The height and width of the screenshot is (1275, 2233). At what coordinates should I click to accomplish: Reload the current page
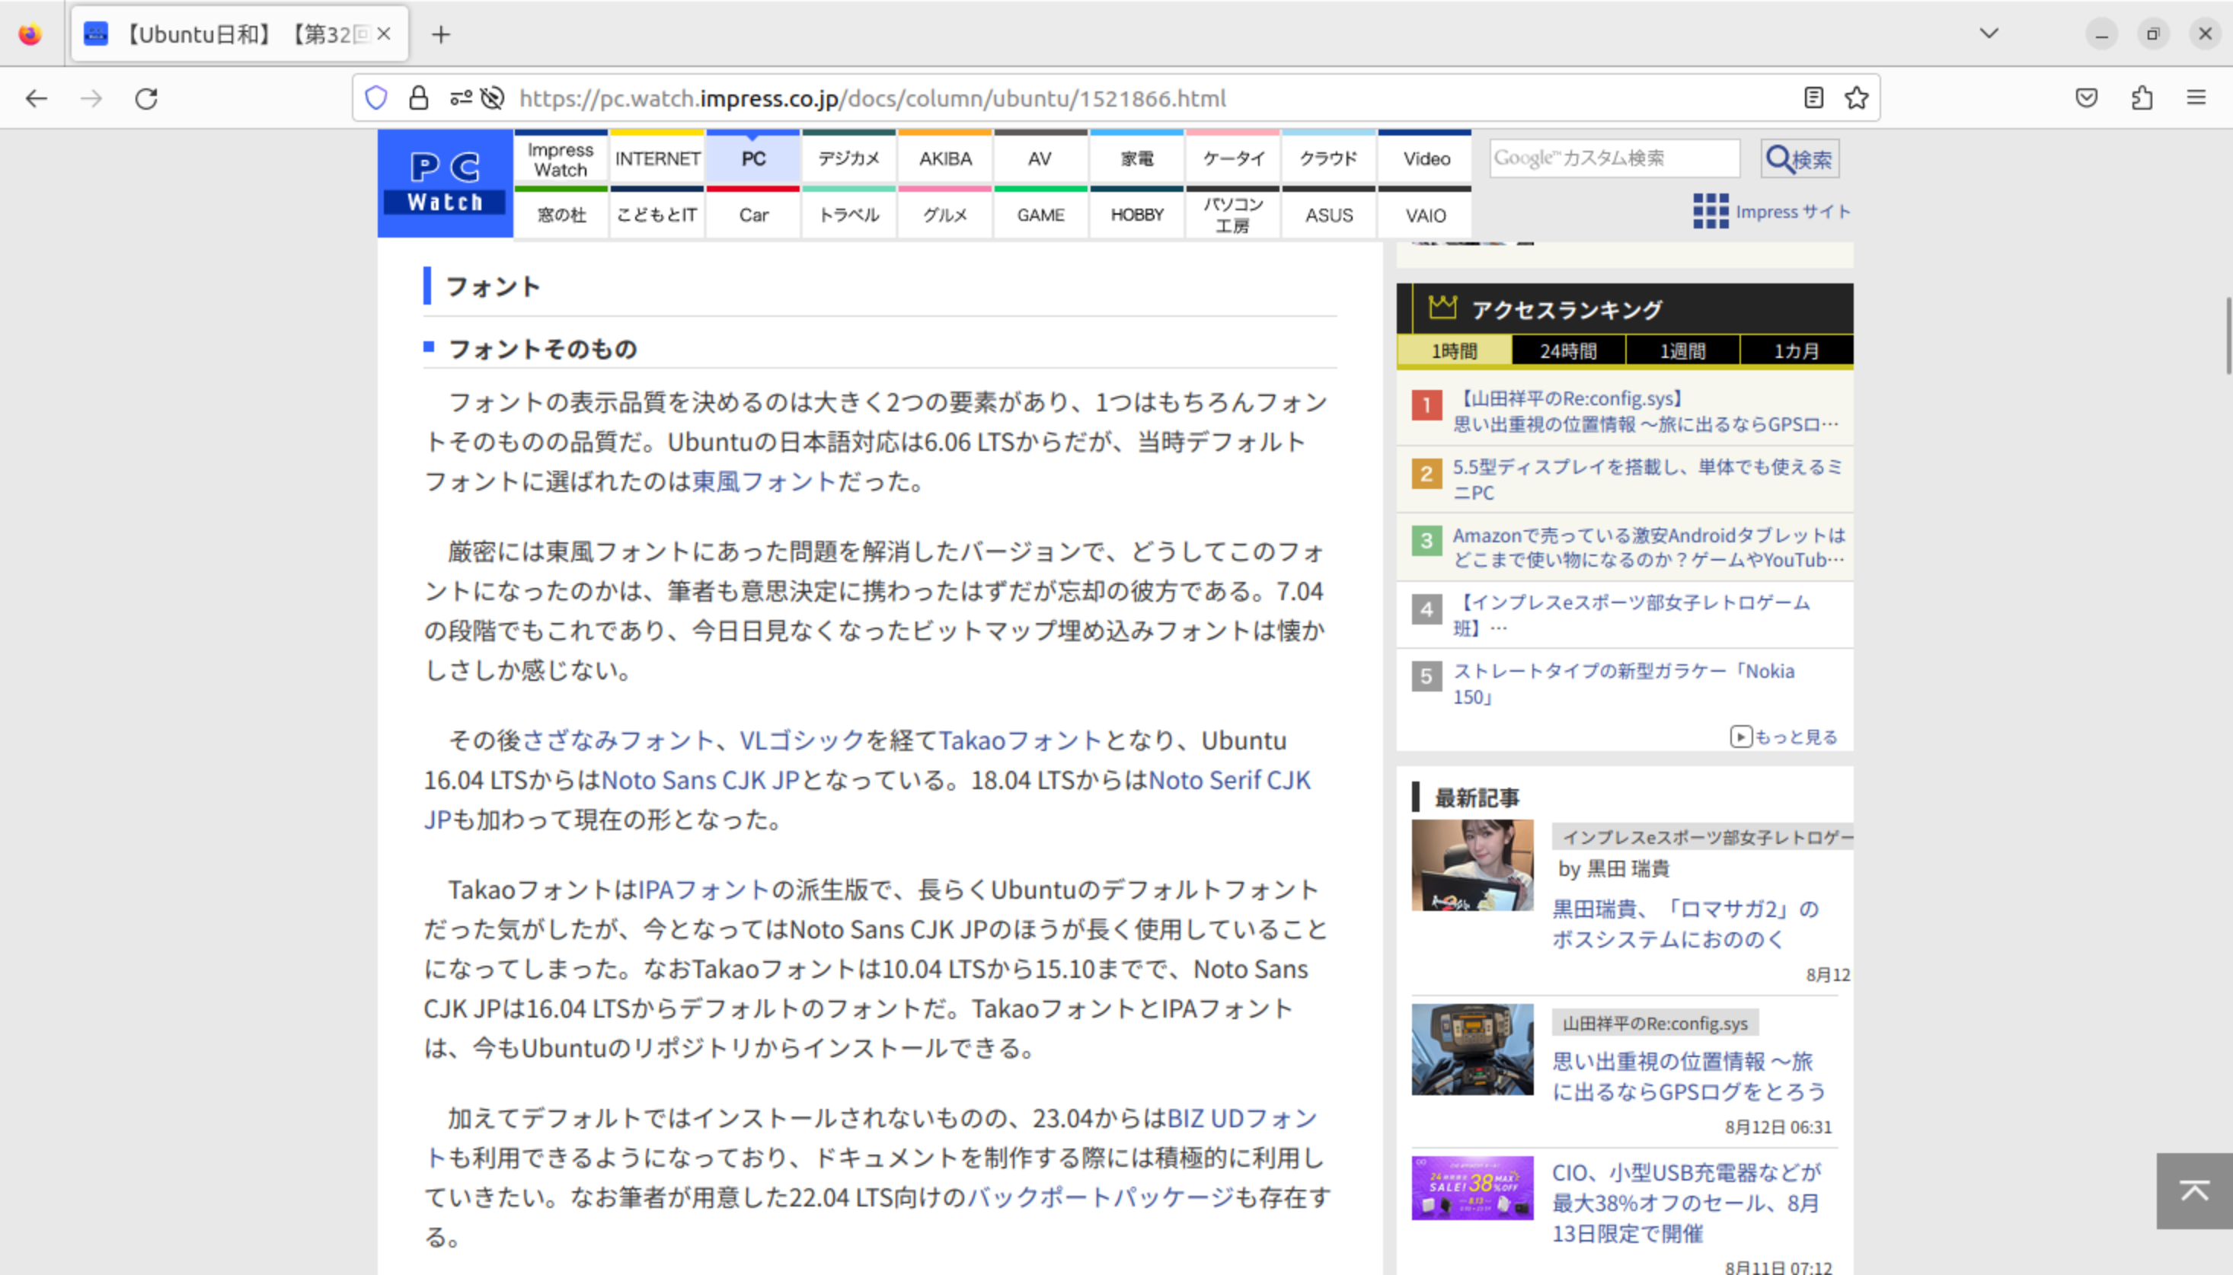point(146,98)
